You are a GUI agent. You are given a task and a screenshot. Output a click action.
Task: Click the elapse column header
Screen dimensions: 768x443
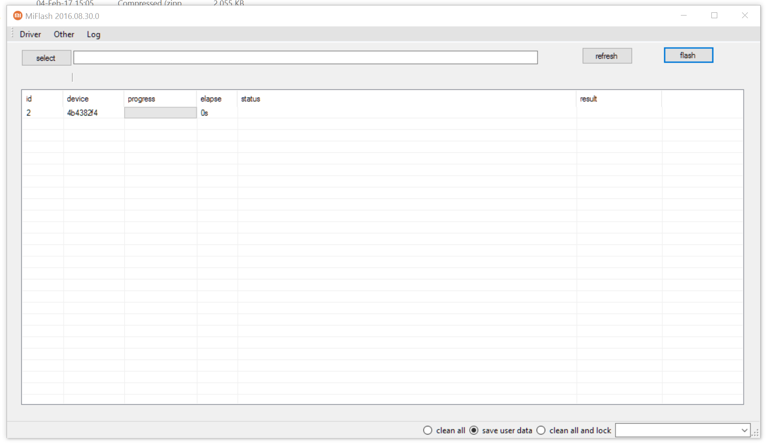(x=217, y=99)
